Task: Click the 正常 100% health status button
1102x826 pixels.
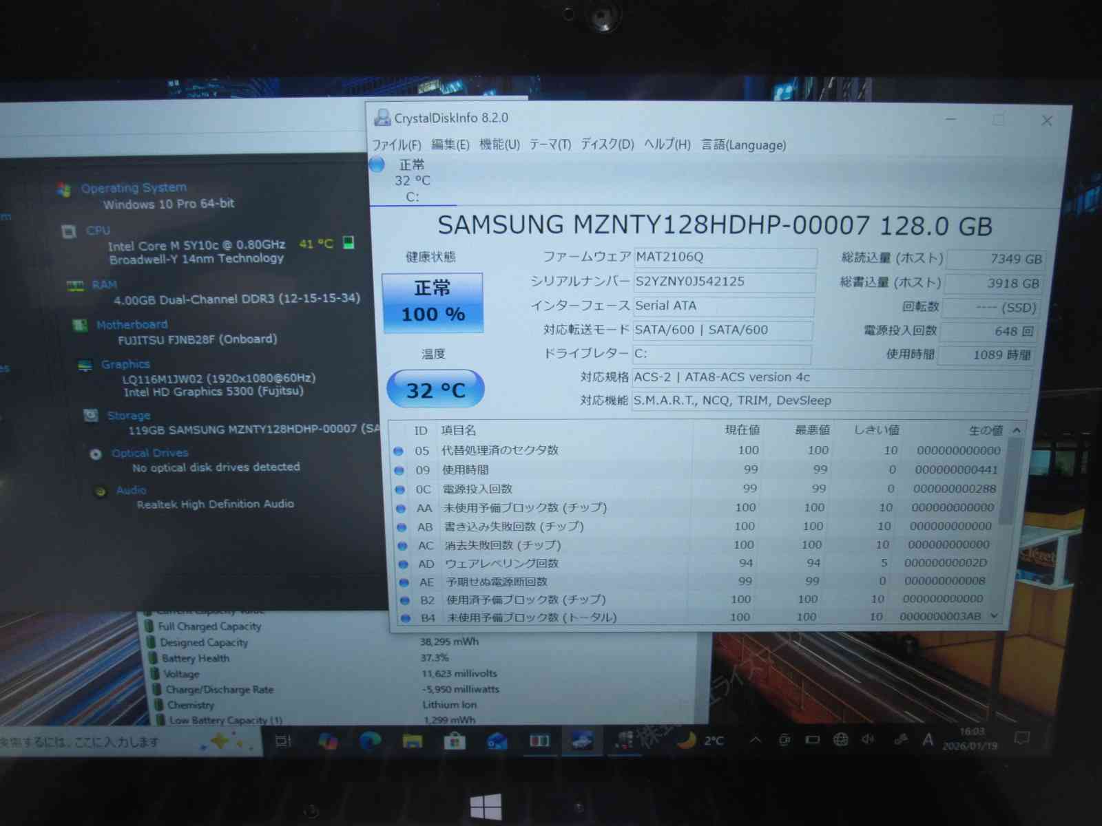Action: pyautogui.click(x=433, y=302)
